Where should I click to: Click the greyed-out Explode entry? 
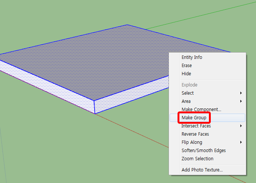pos(207,85)
